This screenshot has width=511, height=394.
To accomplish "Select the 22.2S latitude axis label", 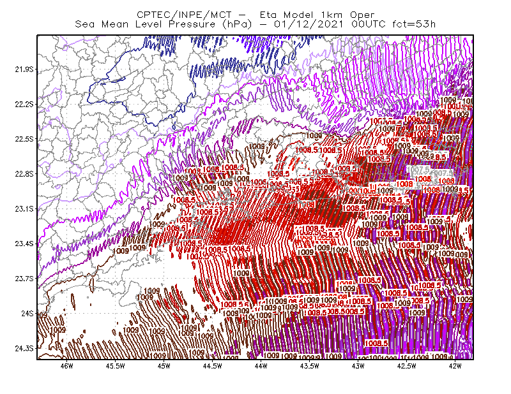I will pyautogui.click(x=24, y=104).
